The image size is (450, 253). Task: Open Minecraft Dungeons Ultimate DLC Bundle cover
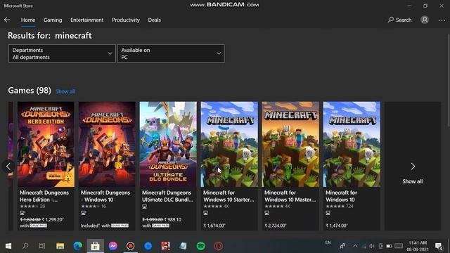168,144
